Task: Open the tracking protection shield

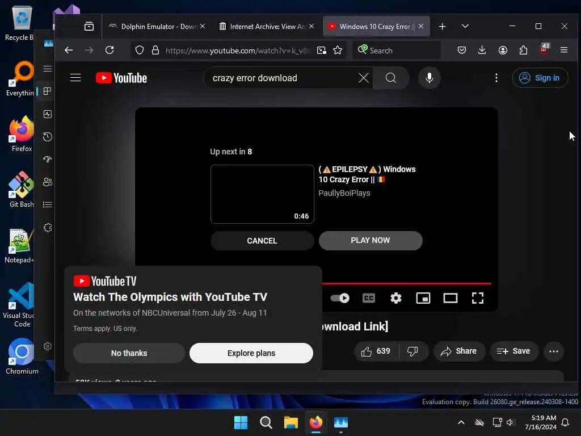Action: [140, 50]
